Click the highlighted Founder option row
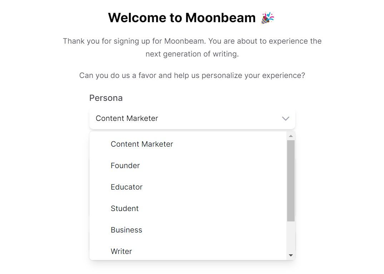The height and width of the screenshot is (274, 384). (x=125, y=165)
